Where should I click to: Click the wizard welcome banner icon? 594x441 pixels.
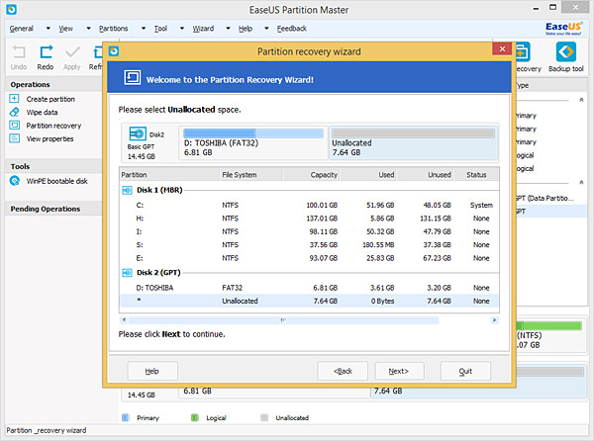pyautogui.click(x=133, y=77)
